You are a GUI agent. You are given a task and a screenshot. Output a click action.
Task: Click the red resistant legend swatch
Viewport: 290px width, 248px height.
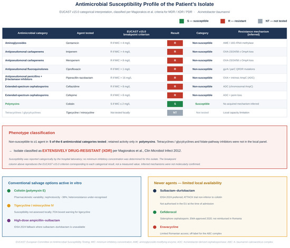coord(223,21)
